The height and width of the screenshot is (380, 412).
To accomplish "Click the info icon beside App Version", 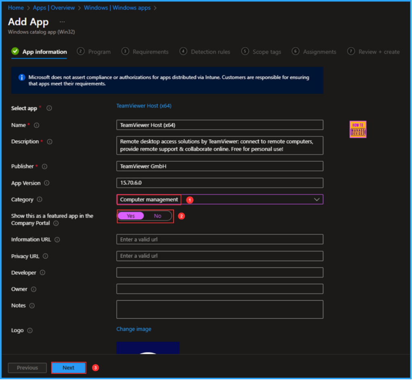I will 47,183.
